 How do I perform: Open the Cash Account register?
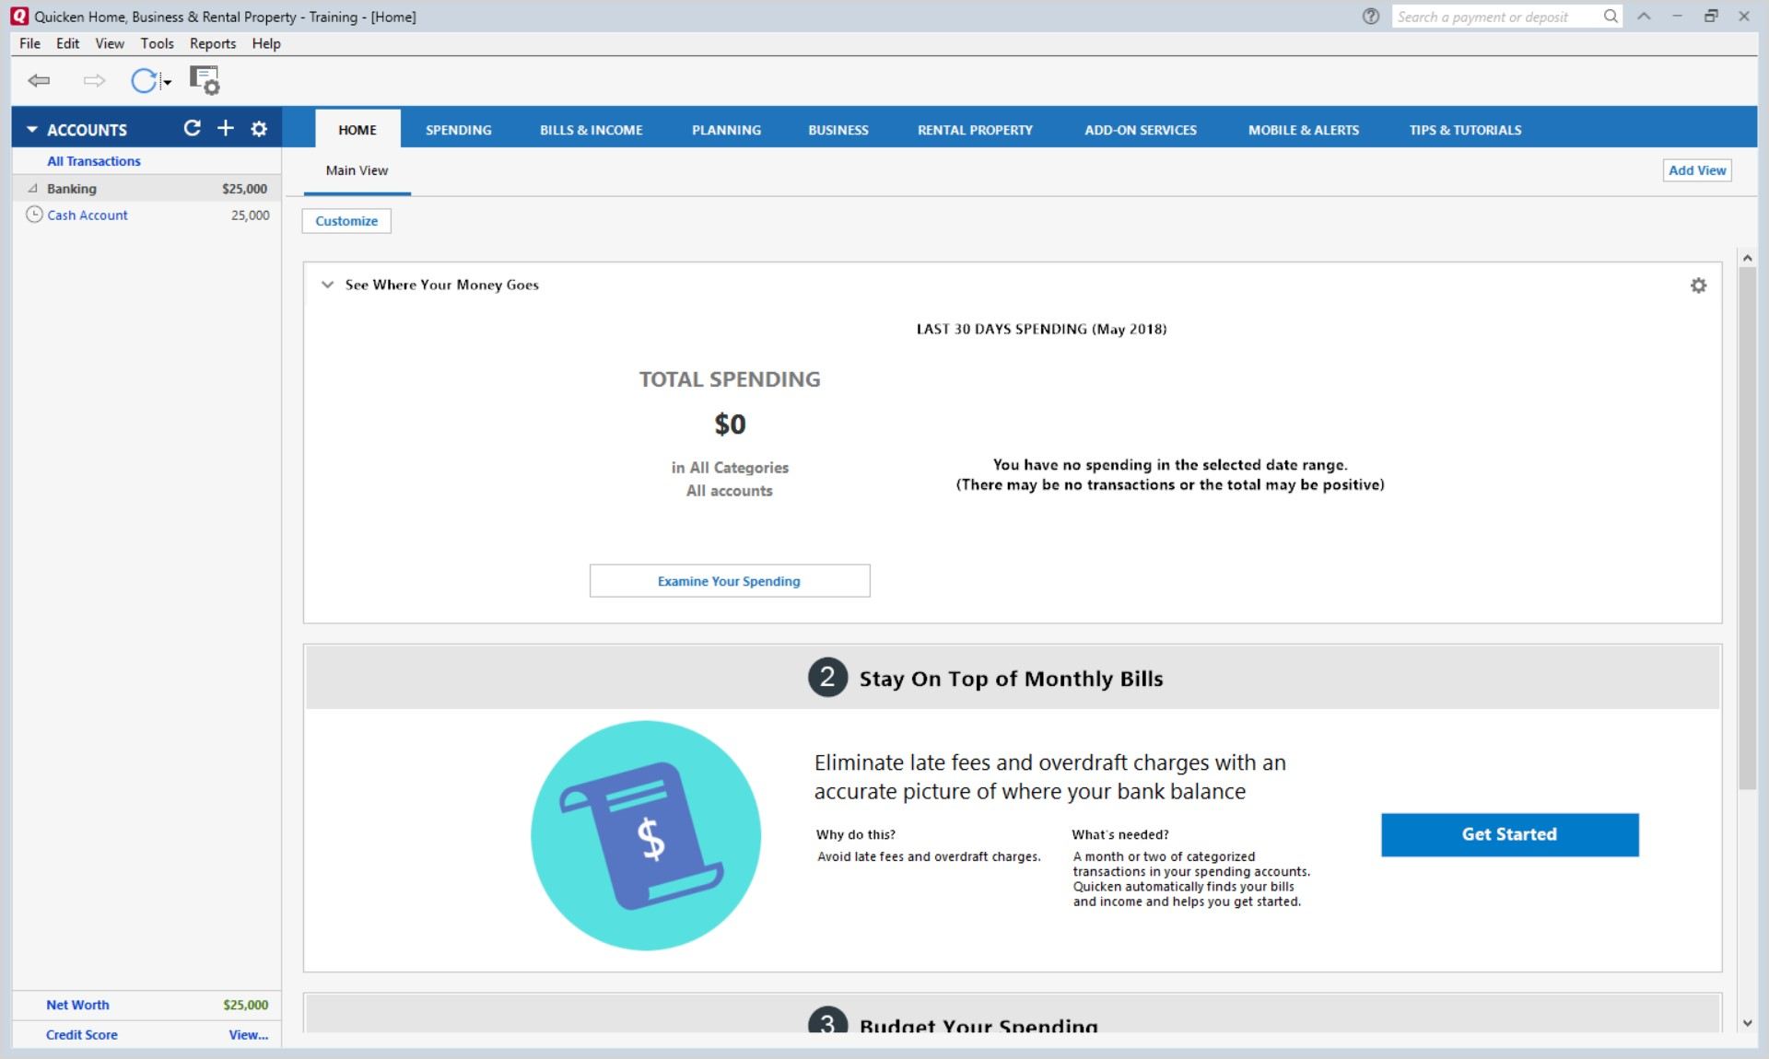tap(88, 215)
